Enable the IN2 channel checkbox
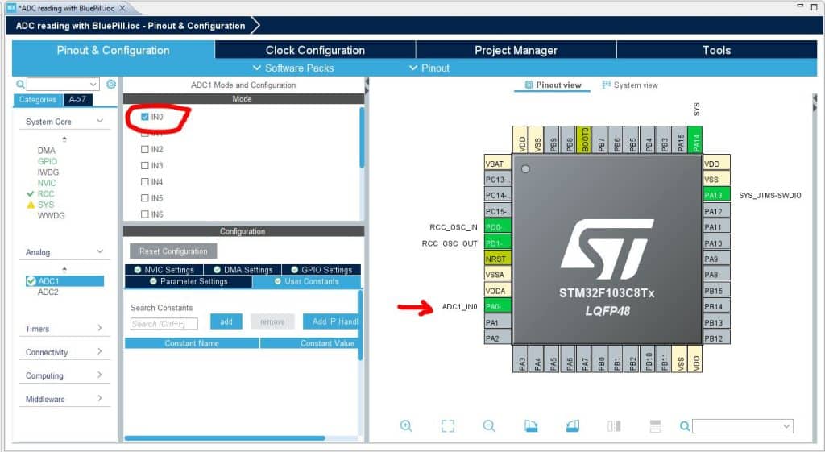Screen dimensions: 825x452 (145, 149)
